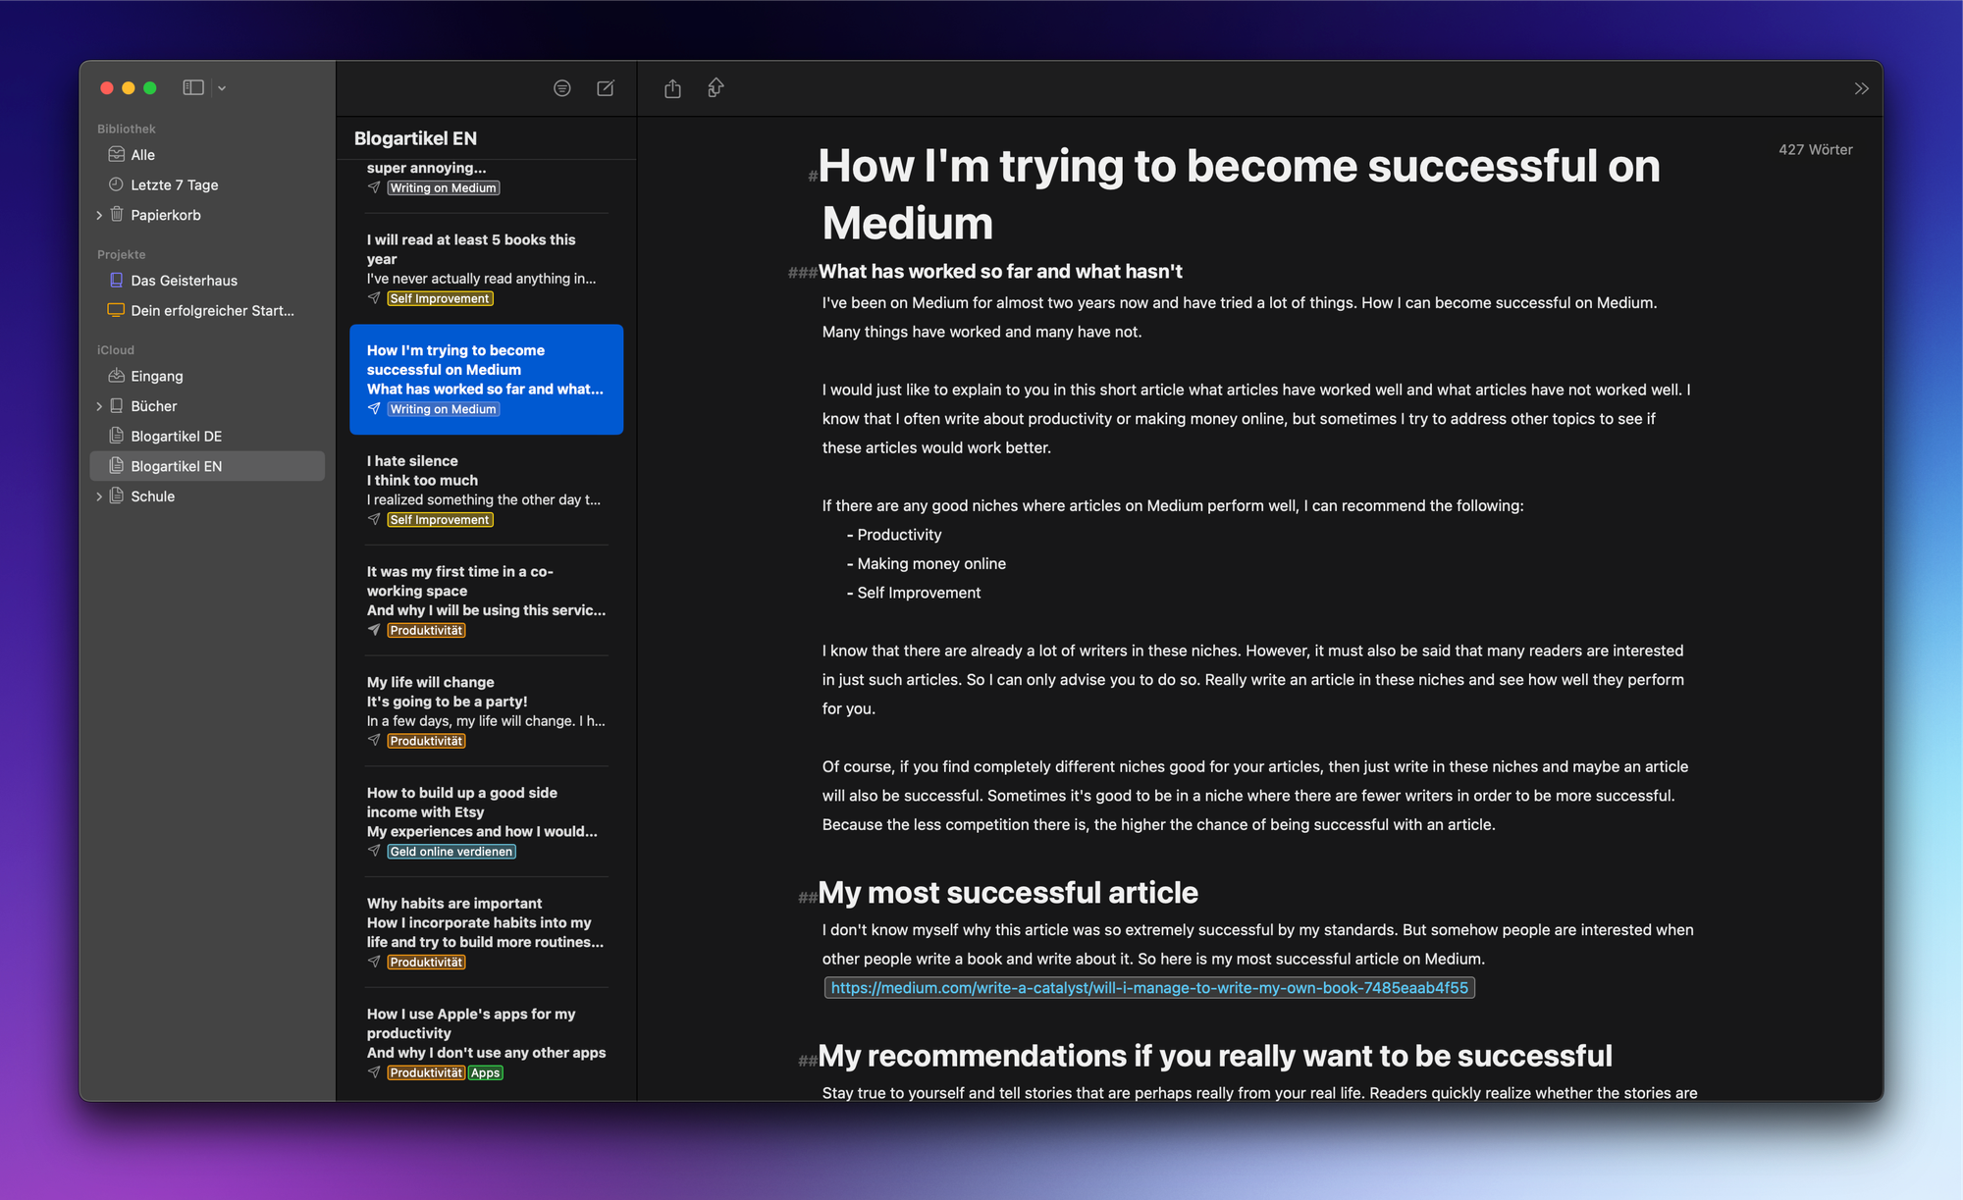The image size is (1963, 1200).
Task: Open the note info panel via double-chevron icon
Action: click(1862, 88)
